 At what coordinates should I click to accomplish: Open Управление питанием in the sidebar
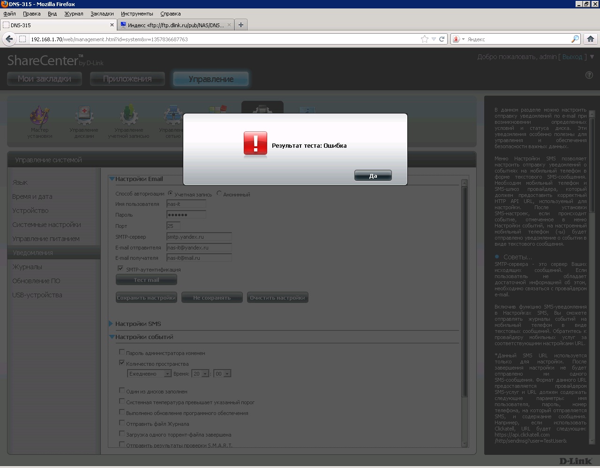click(46, 239)
